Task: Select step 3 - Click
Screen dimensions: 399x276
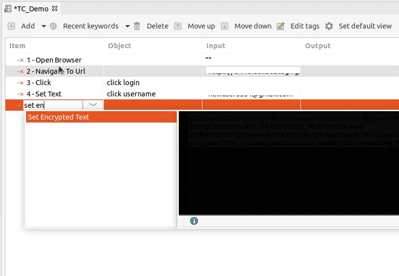Action: (x=39, y=83)
